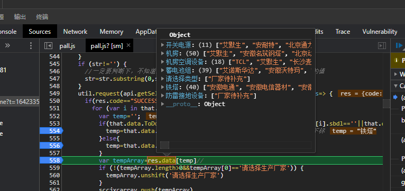The width and height of the screenshot is (405, 191).
Task: Open the Network panel tab
Action: [x=75, y=32]
